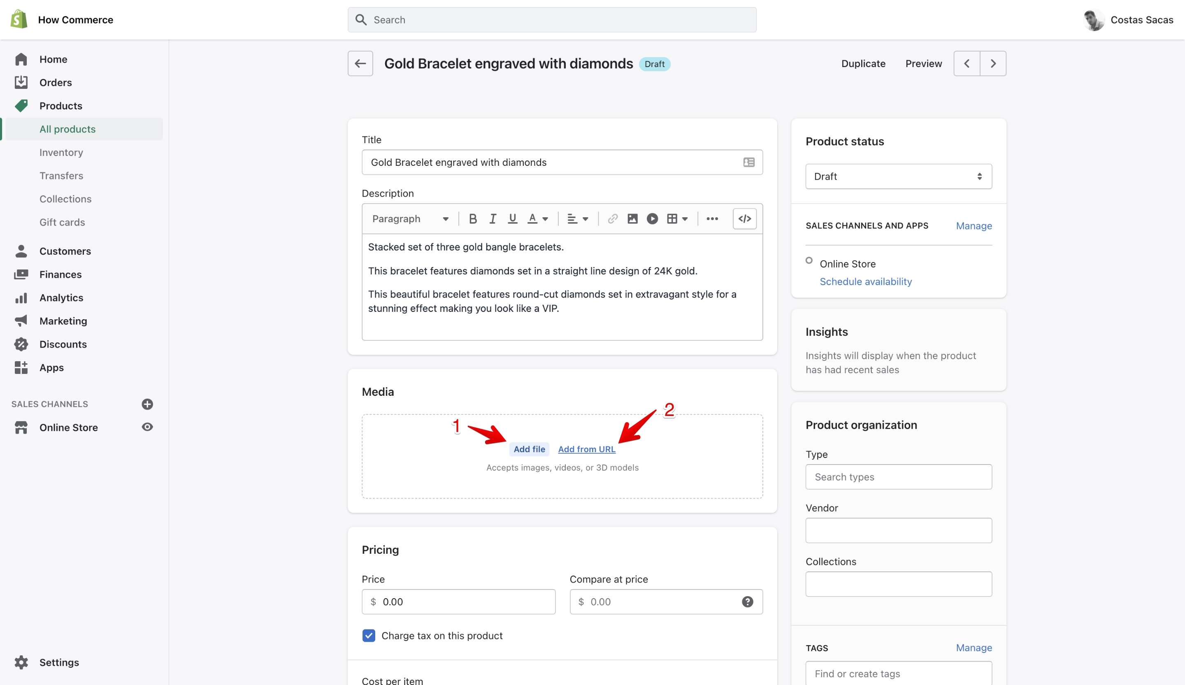Manage tags link
Viewport: 1185px width, 685px height.
974,648
